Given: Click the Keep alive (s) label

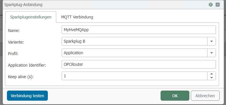Looking at the screenshot, I should (21, 77).
